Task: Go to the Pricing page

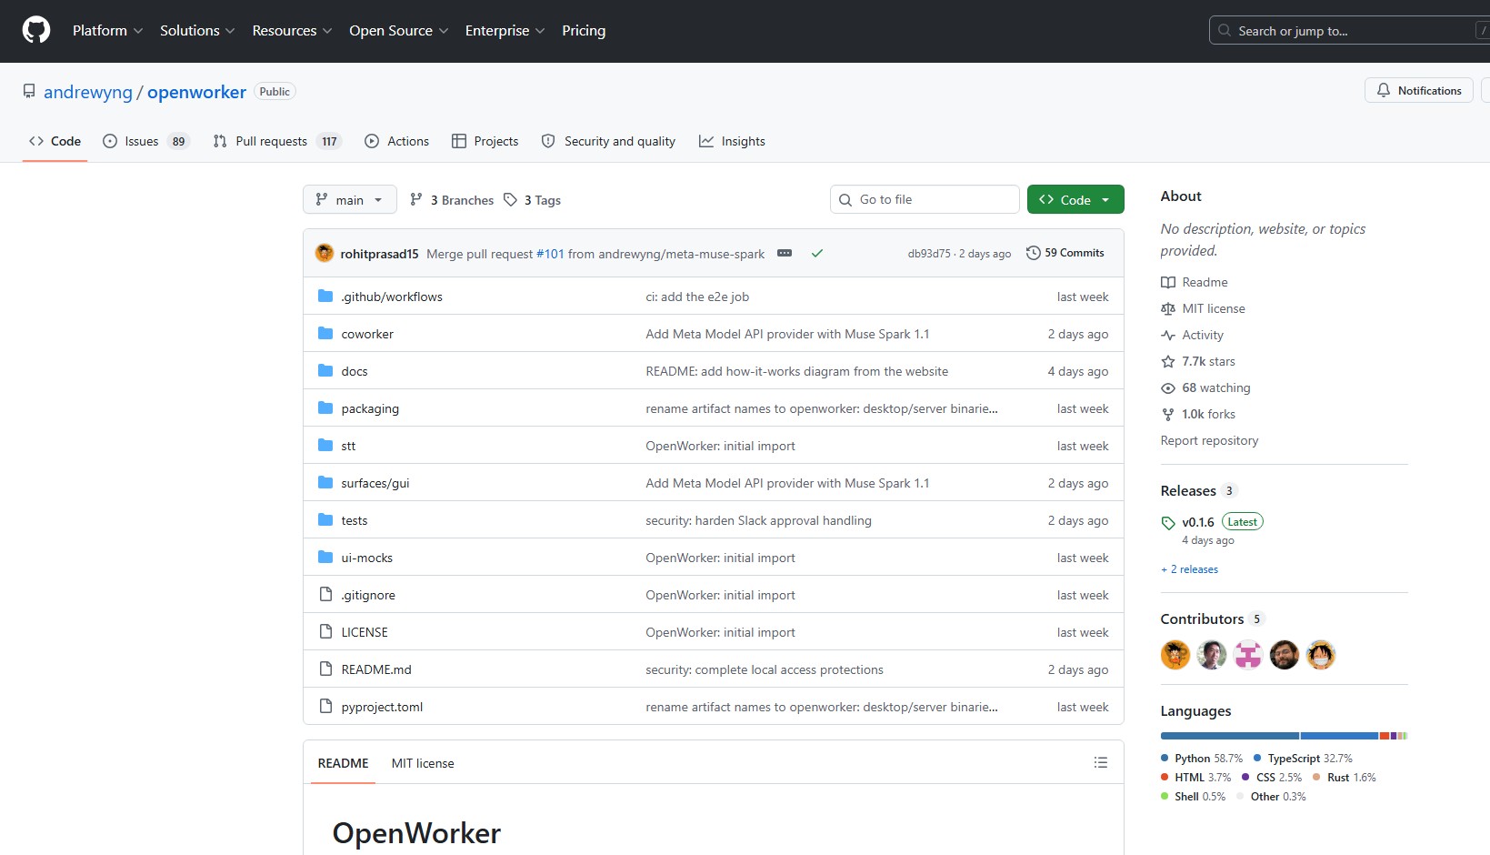Action: click(584, 30)
